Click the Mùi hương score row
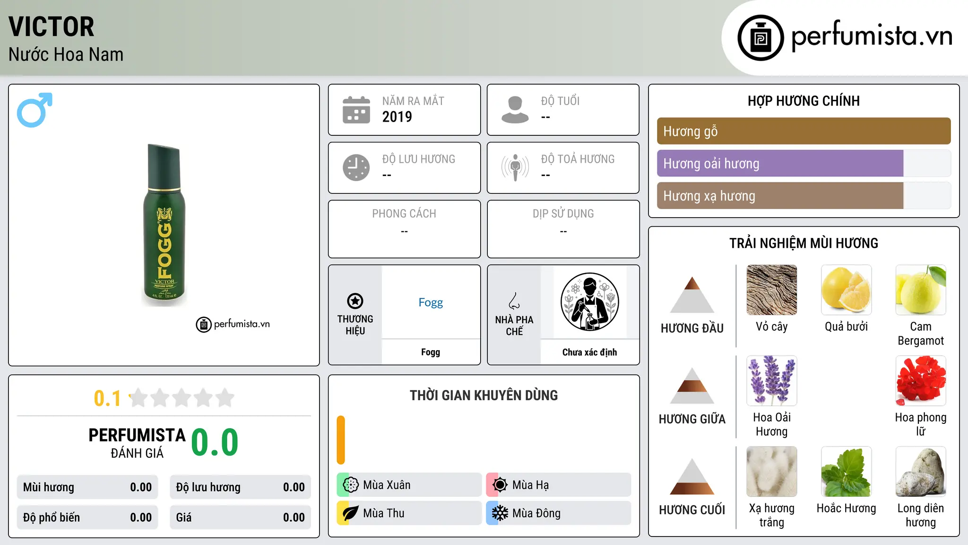 (x=87, y=487)
